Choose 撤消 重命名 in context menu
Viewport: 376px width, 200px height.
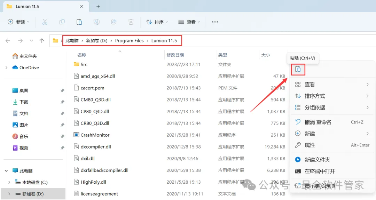(x=332, y=122)
